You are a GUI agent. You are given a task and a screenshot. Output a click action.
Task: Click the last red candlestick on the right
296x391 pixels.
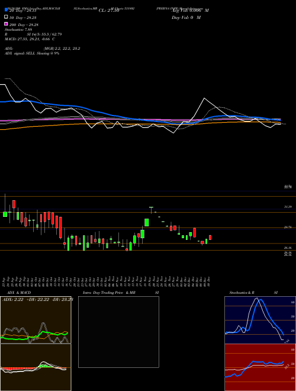pos(210,238)
